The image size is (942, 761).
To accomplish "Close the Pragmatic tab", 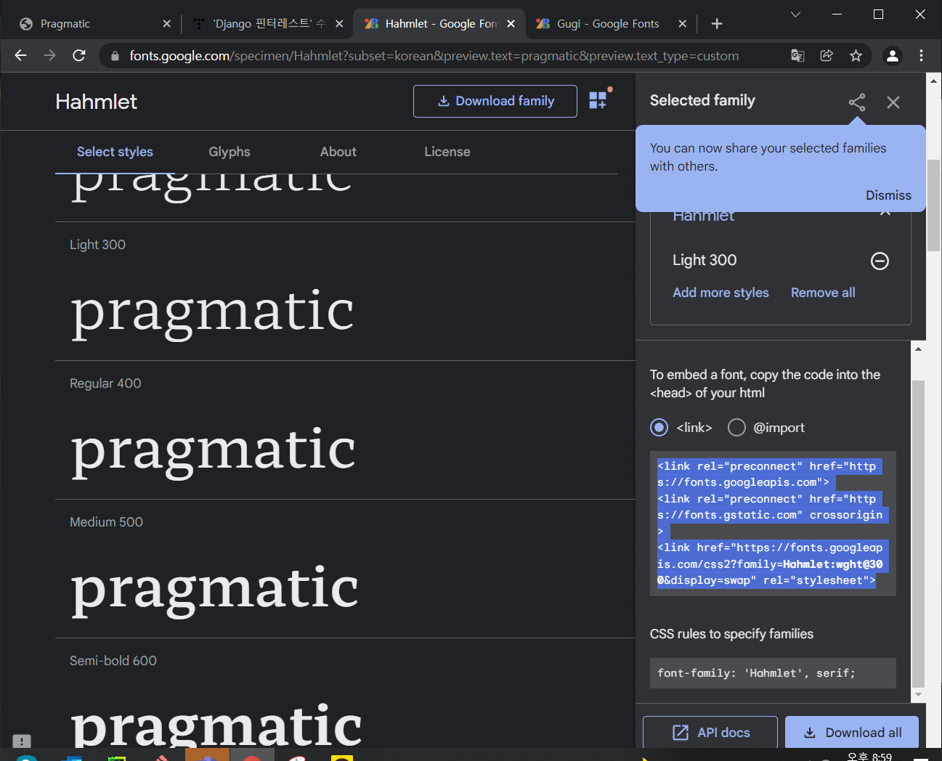I will click(x=167, y=24).
